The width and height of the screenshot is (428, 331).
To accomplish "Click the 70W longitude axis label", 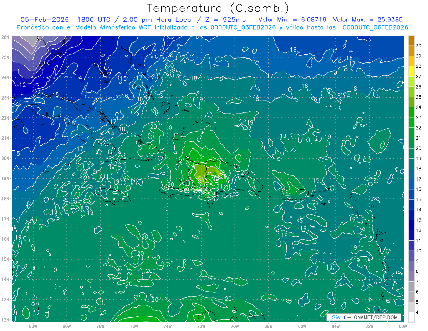I will point(235,326).
